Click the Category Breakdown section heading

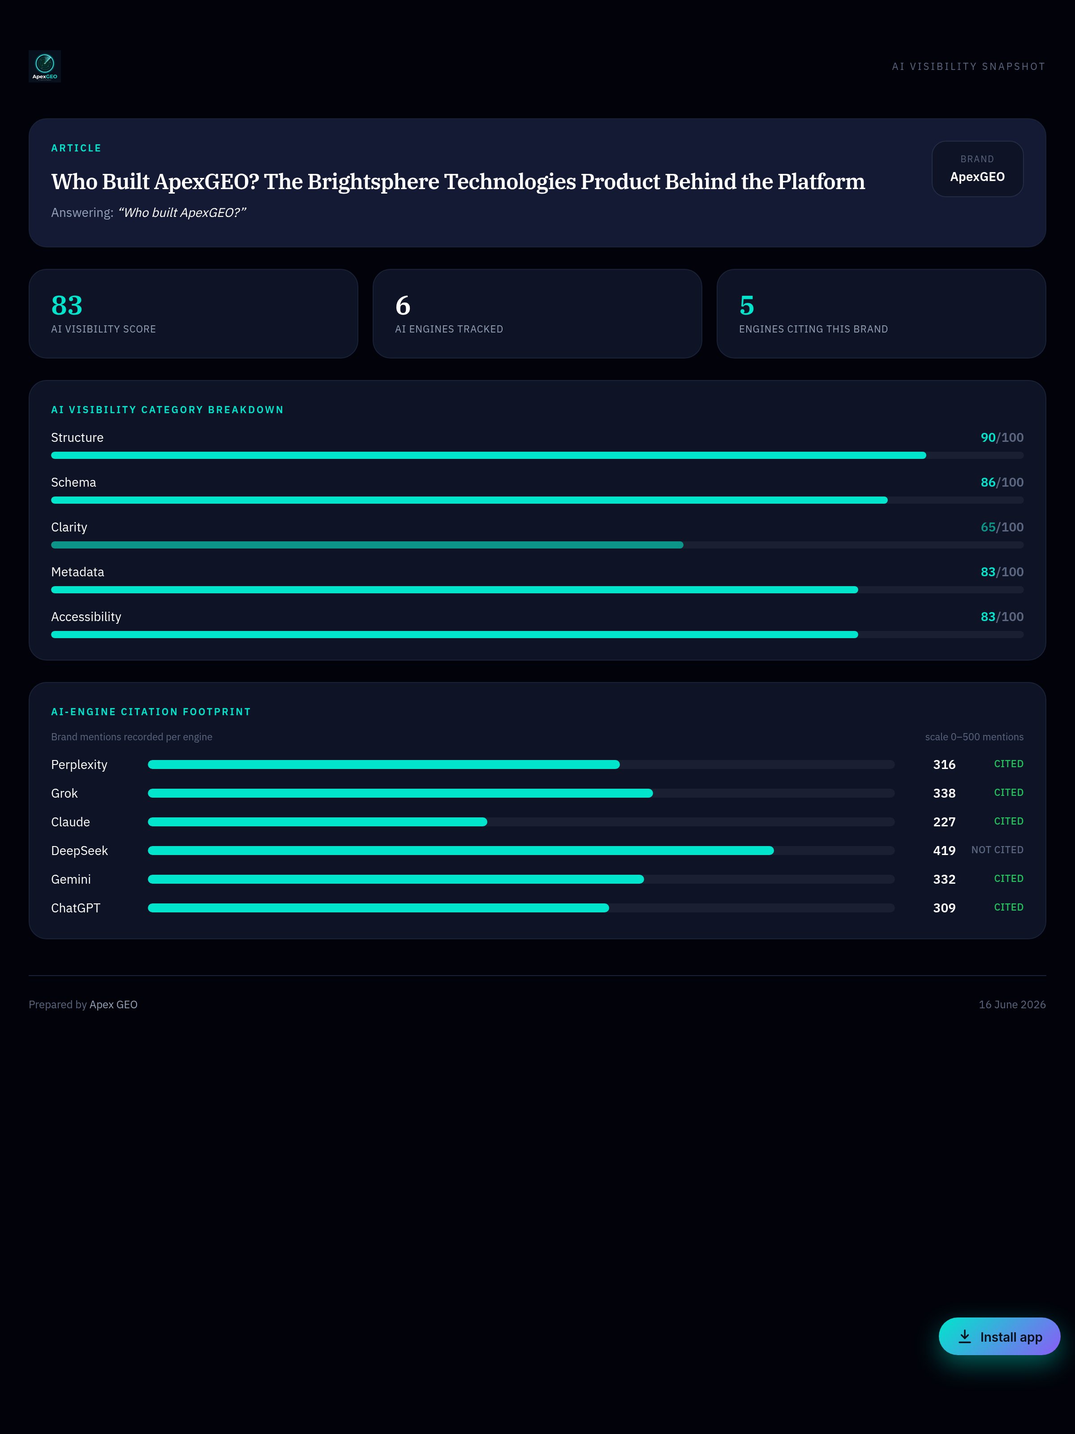click(167, 410)
